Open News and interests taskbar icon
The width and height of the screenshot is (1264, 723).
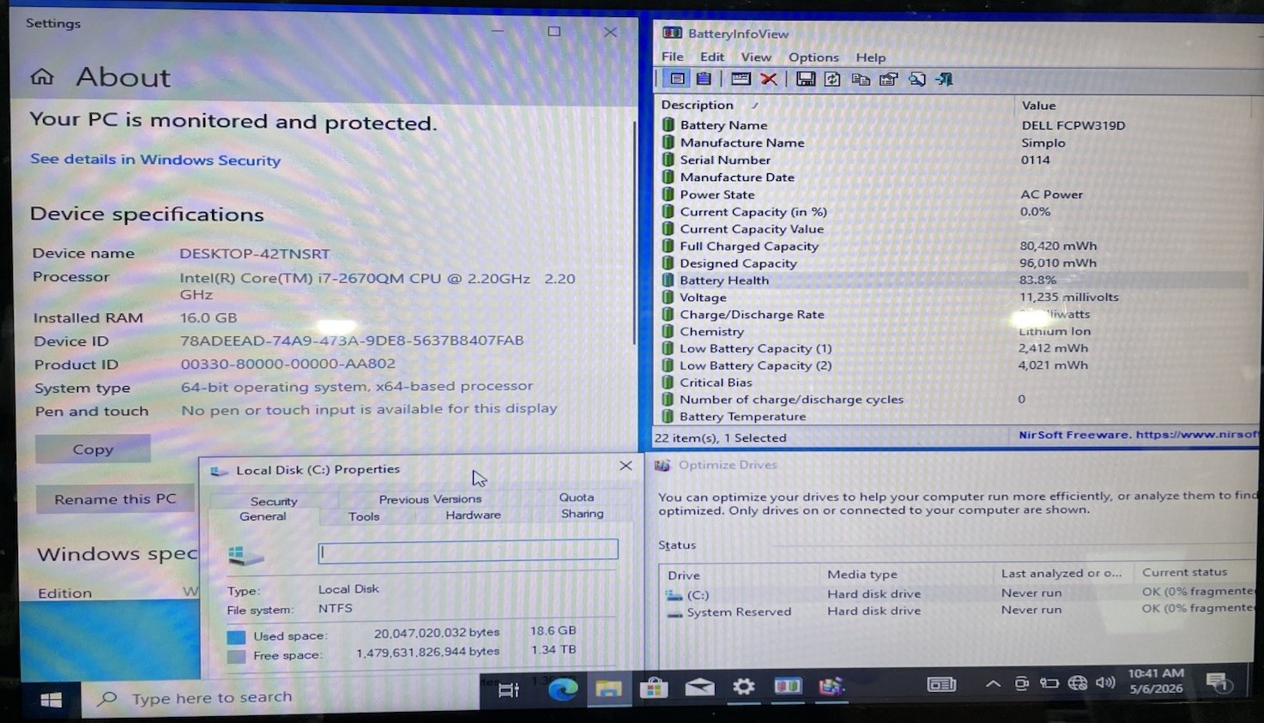(x=941, y=684)
